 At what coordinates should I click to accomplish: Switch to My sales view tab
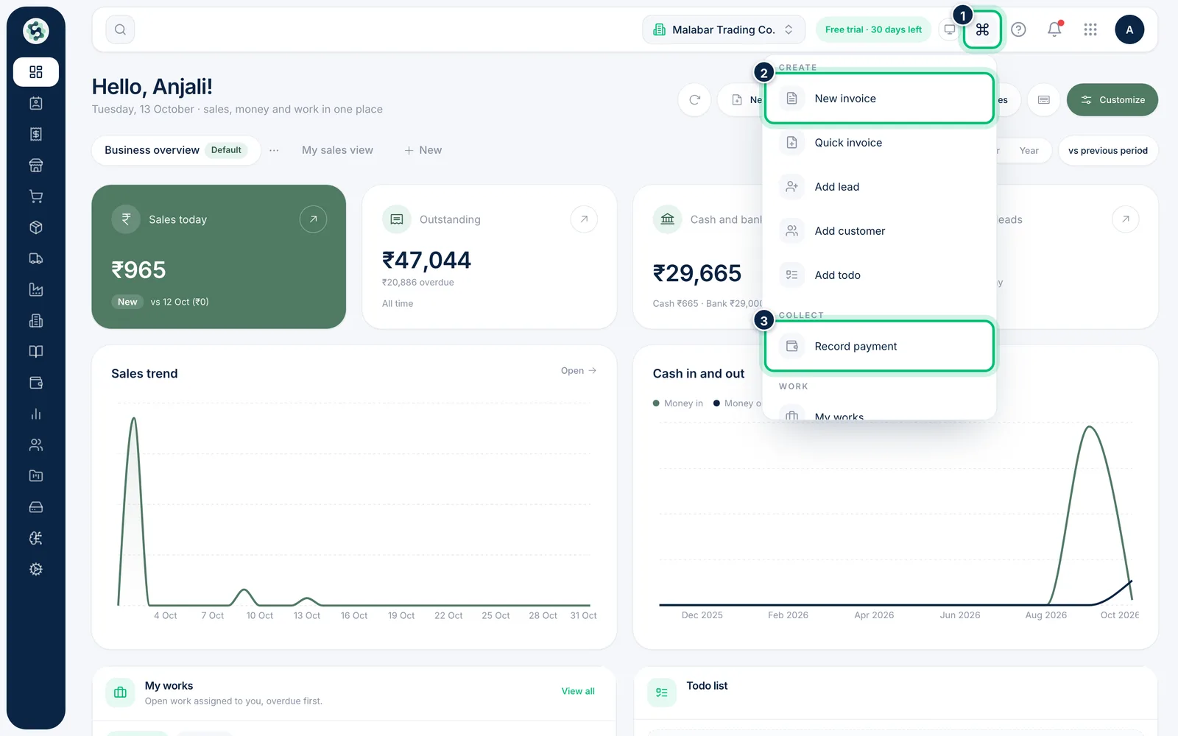coord(337,150)
